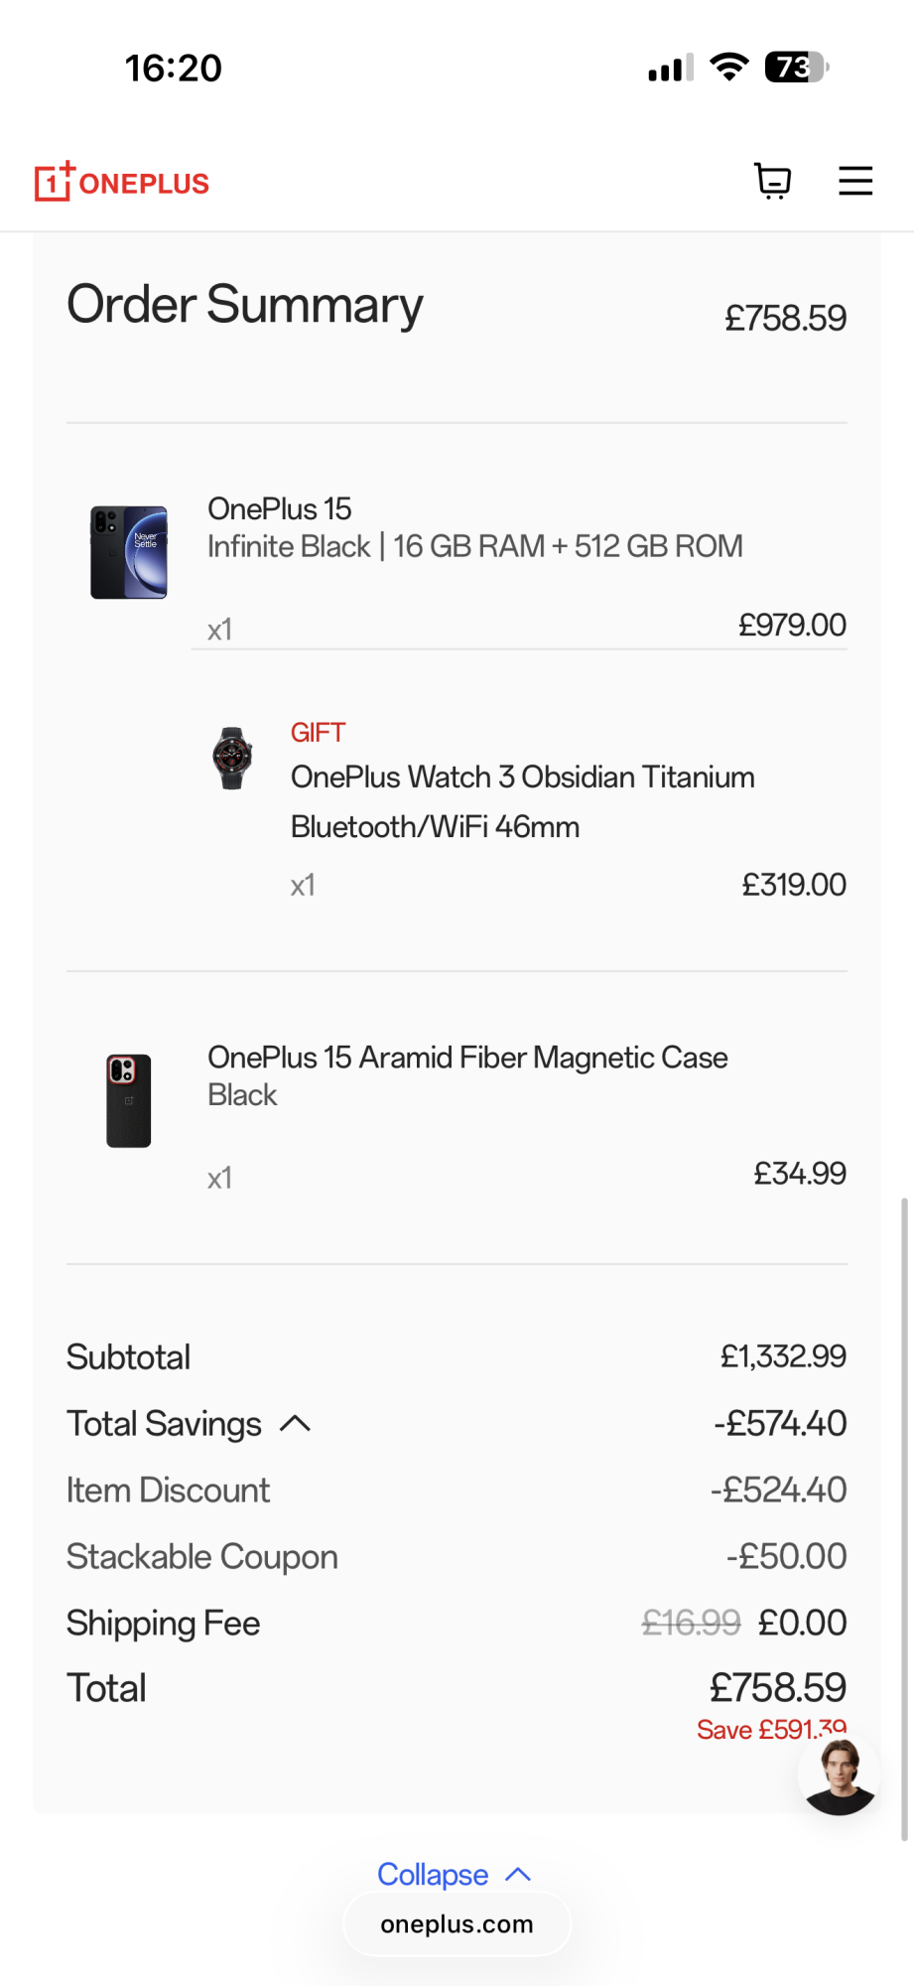Viewport: 914px width, 1986px height.
Task: Open OnePlus Watch 3 Obsidian Titanium title
Action: 522,778
